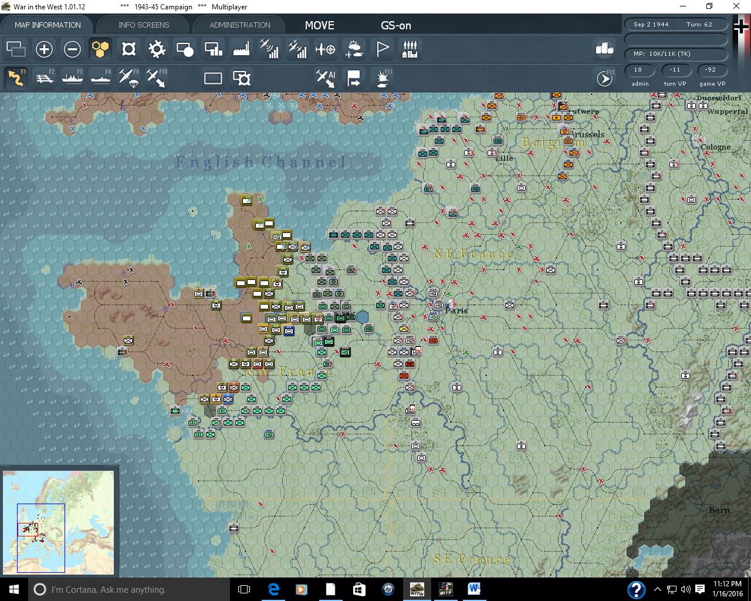Click the turn VP value -11

(675, 70)
